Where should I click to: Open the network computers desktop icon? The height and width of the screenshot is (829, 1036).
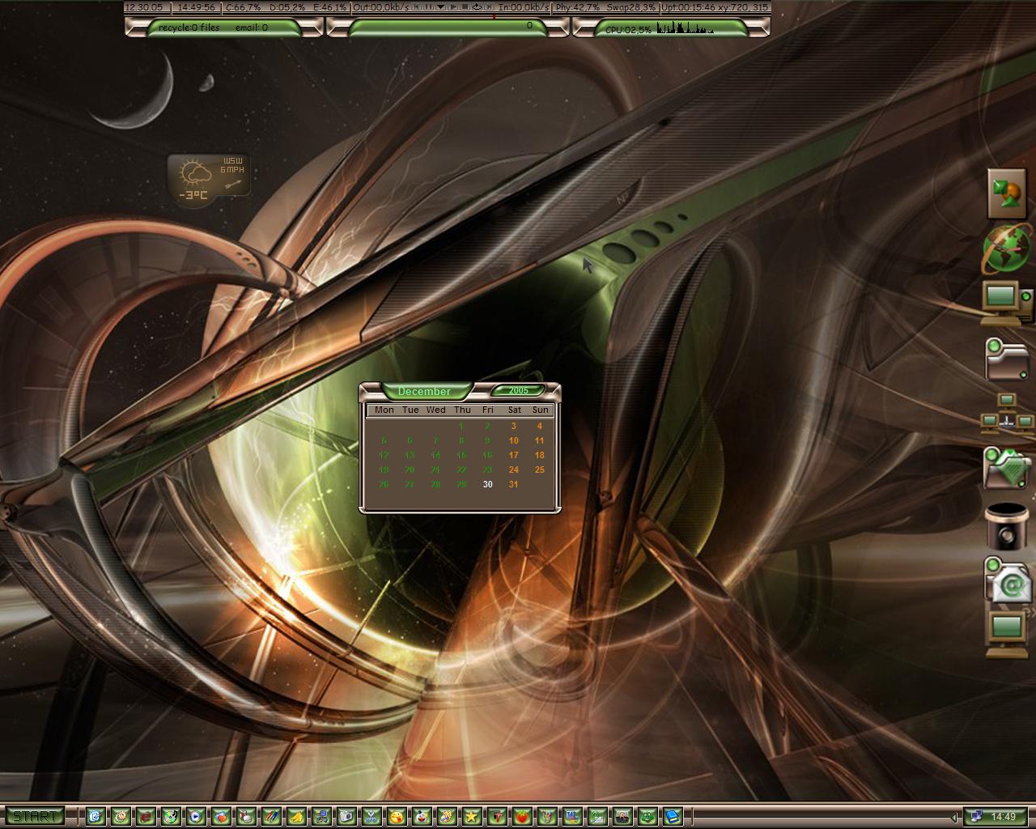(1007, 414)
